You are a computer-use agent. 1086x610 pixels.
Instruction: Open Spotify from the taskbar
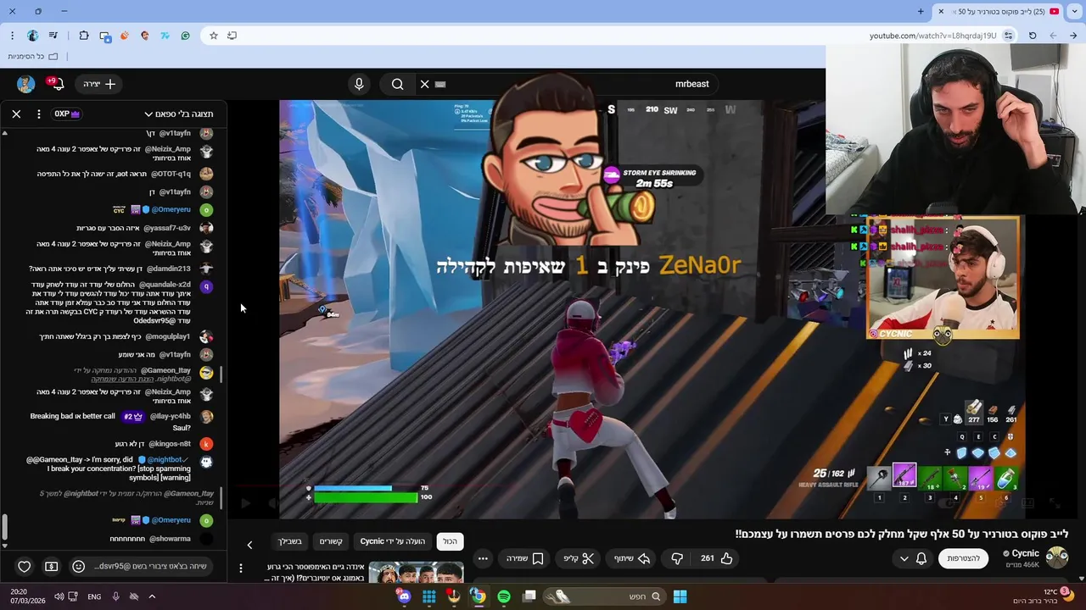click(504, 596)
